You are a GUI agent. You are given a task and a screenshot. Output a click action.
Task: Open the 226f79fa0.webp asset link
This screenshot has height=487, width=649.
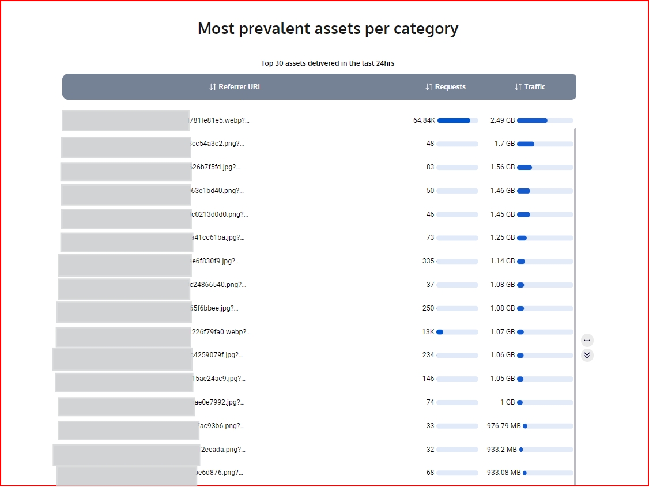coord(220,332)
